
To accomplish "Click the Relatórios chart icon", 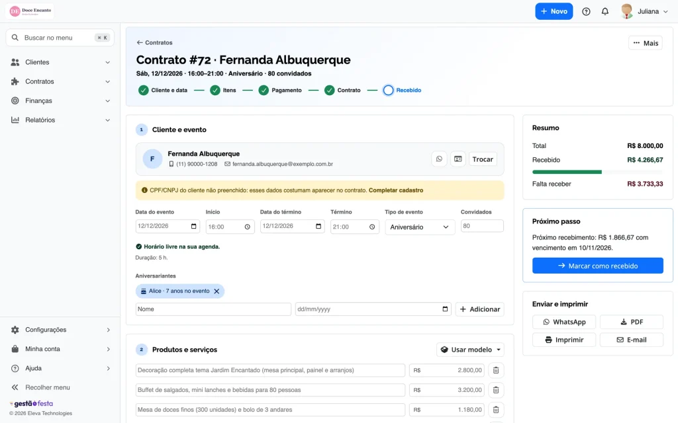I will 15,120.
